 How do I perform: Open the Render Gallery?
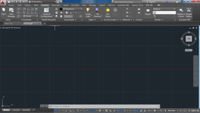tap(189, 12)
